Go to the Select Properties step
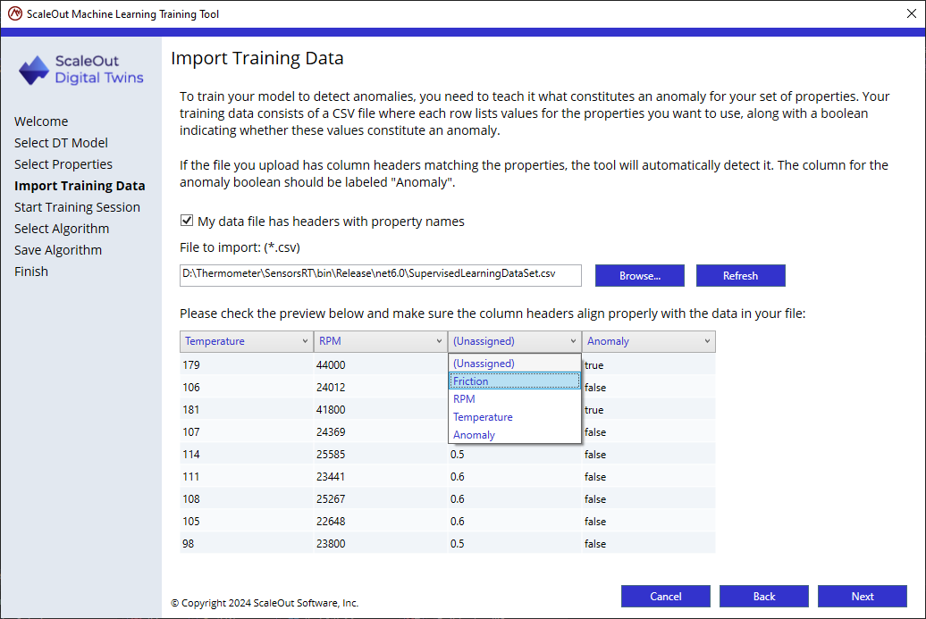 click(63, 164)
